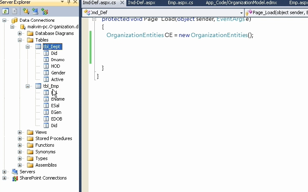Viewport: 308px width, 192px height.
Task: Click the Servers node icon
Action: [x=15, y=172]
